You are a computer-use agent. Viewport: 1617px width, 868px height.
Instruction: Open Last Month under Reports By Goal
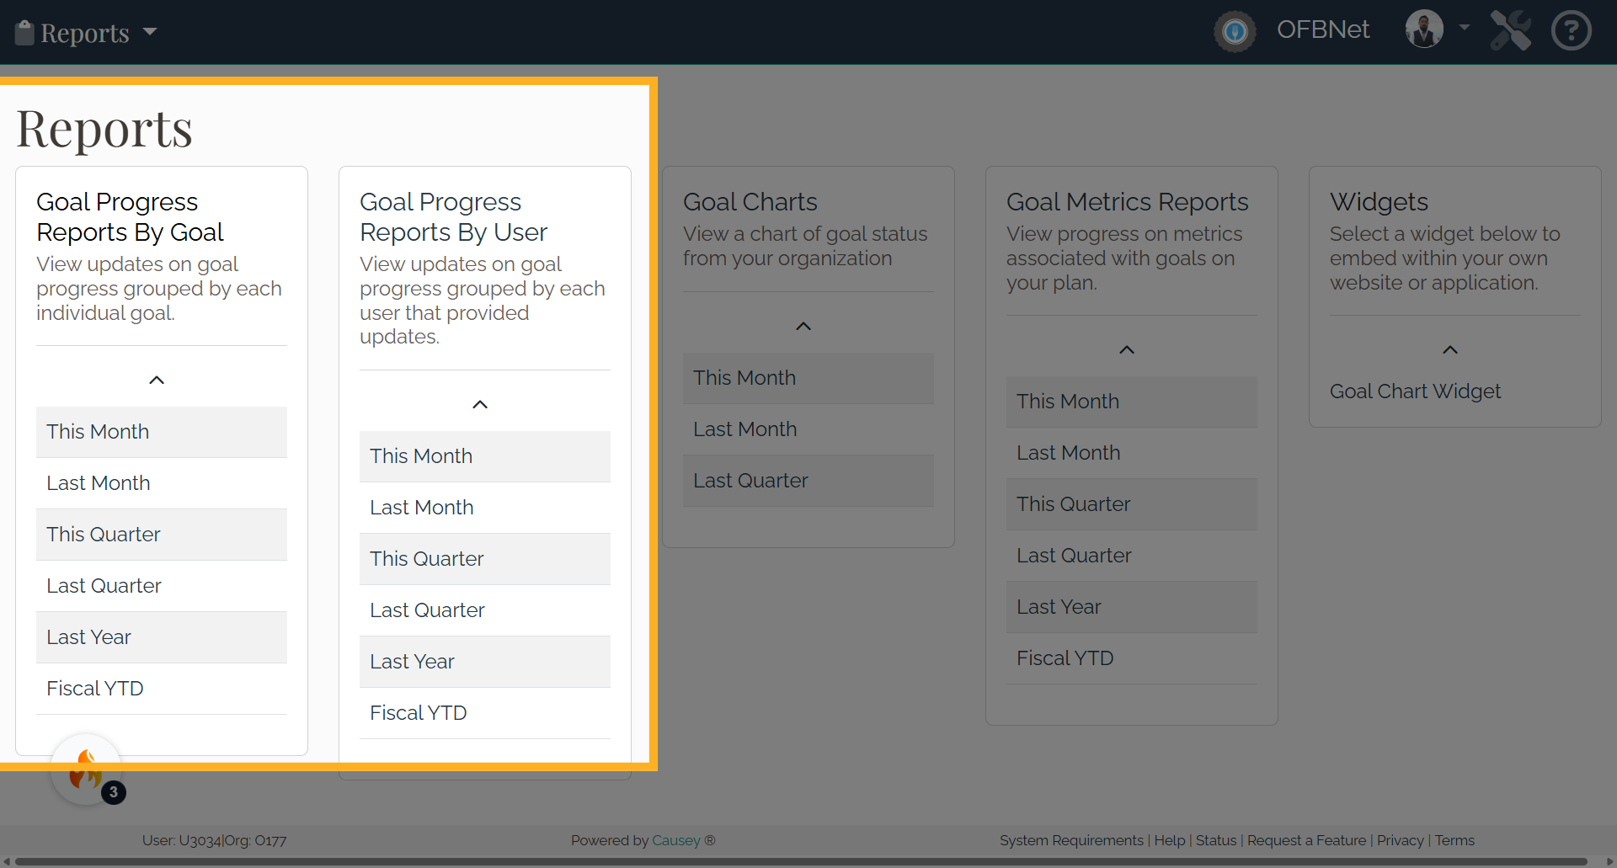pos(162,483)
